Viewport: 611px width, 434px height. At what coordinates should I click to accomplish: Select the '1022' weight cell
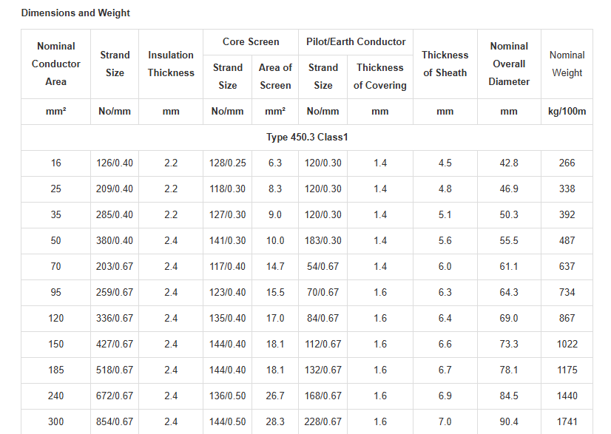tap(567, 344)
